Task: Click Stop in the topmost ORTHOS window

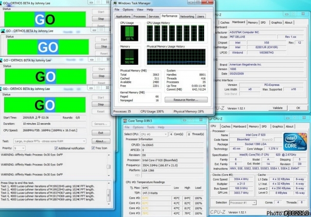Action: pyautogui.click(x=101, y=18)
